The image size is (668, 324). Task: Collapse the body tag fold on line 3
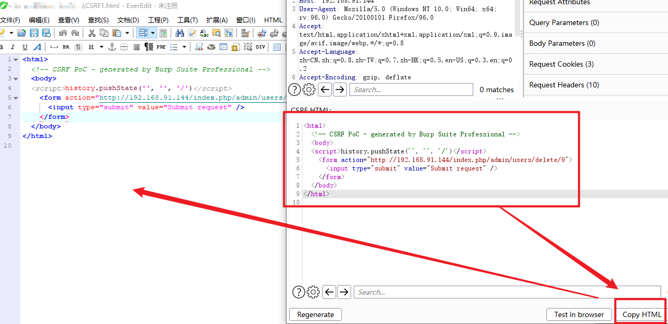point(16,79)
